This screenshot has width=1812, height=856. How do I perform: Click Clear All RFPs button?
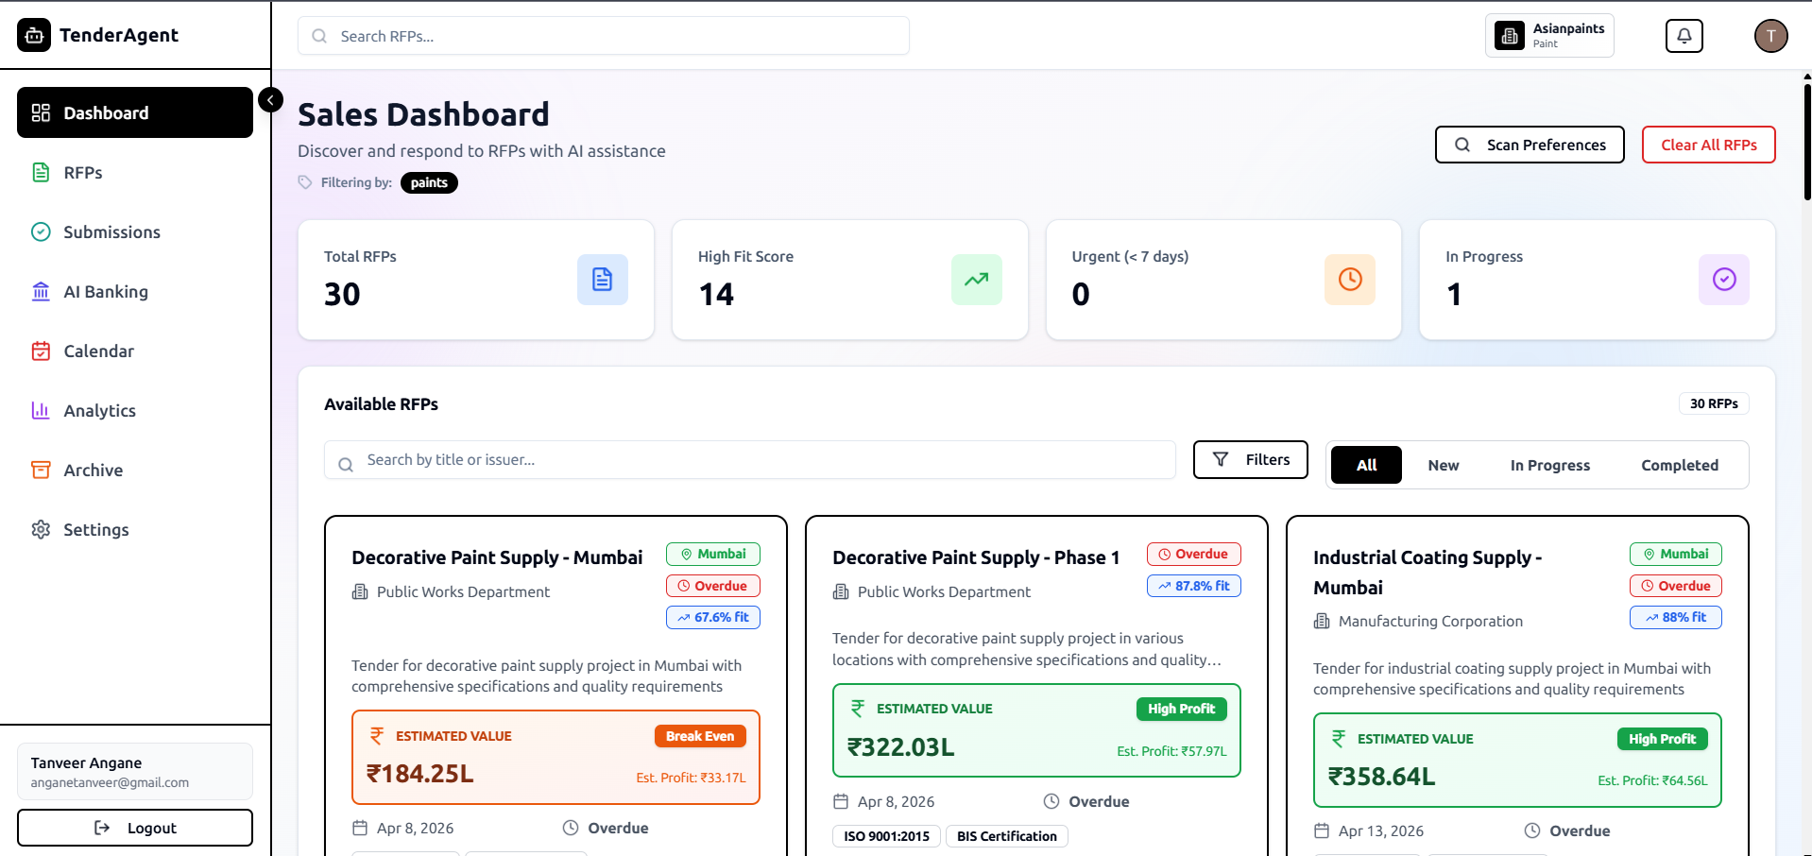[x=1709, y=145]
